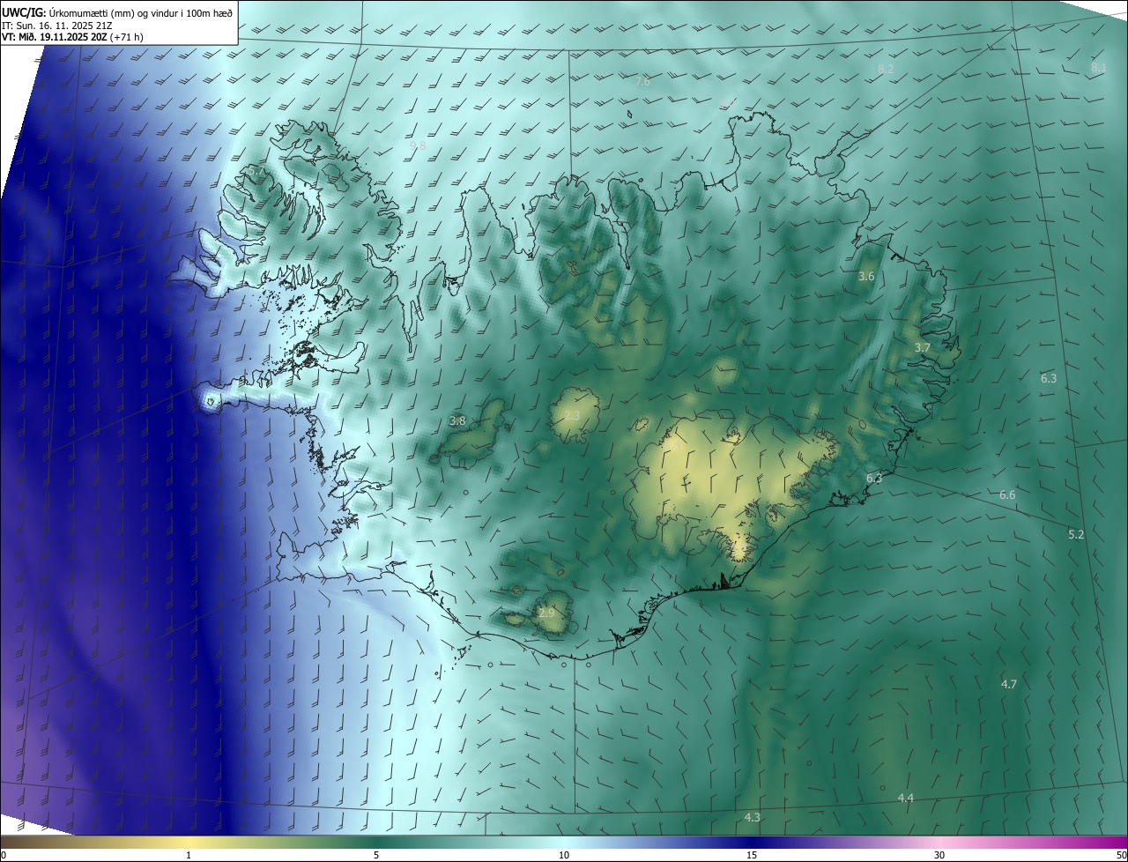The height and width of the screenshot is (862, 1128).
Task: Click the colorbar tick label 15
Action: click(752, 856)
